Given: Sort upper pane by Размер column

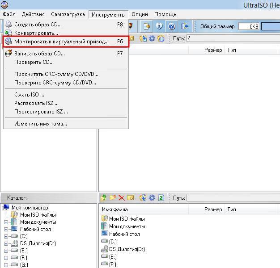Looking at the screenshot, I should click(206, 50).
